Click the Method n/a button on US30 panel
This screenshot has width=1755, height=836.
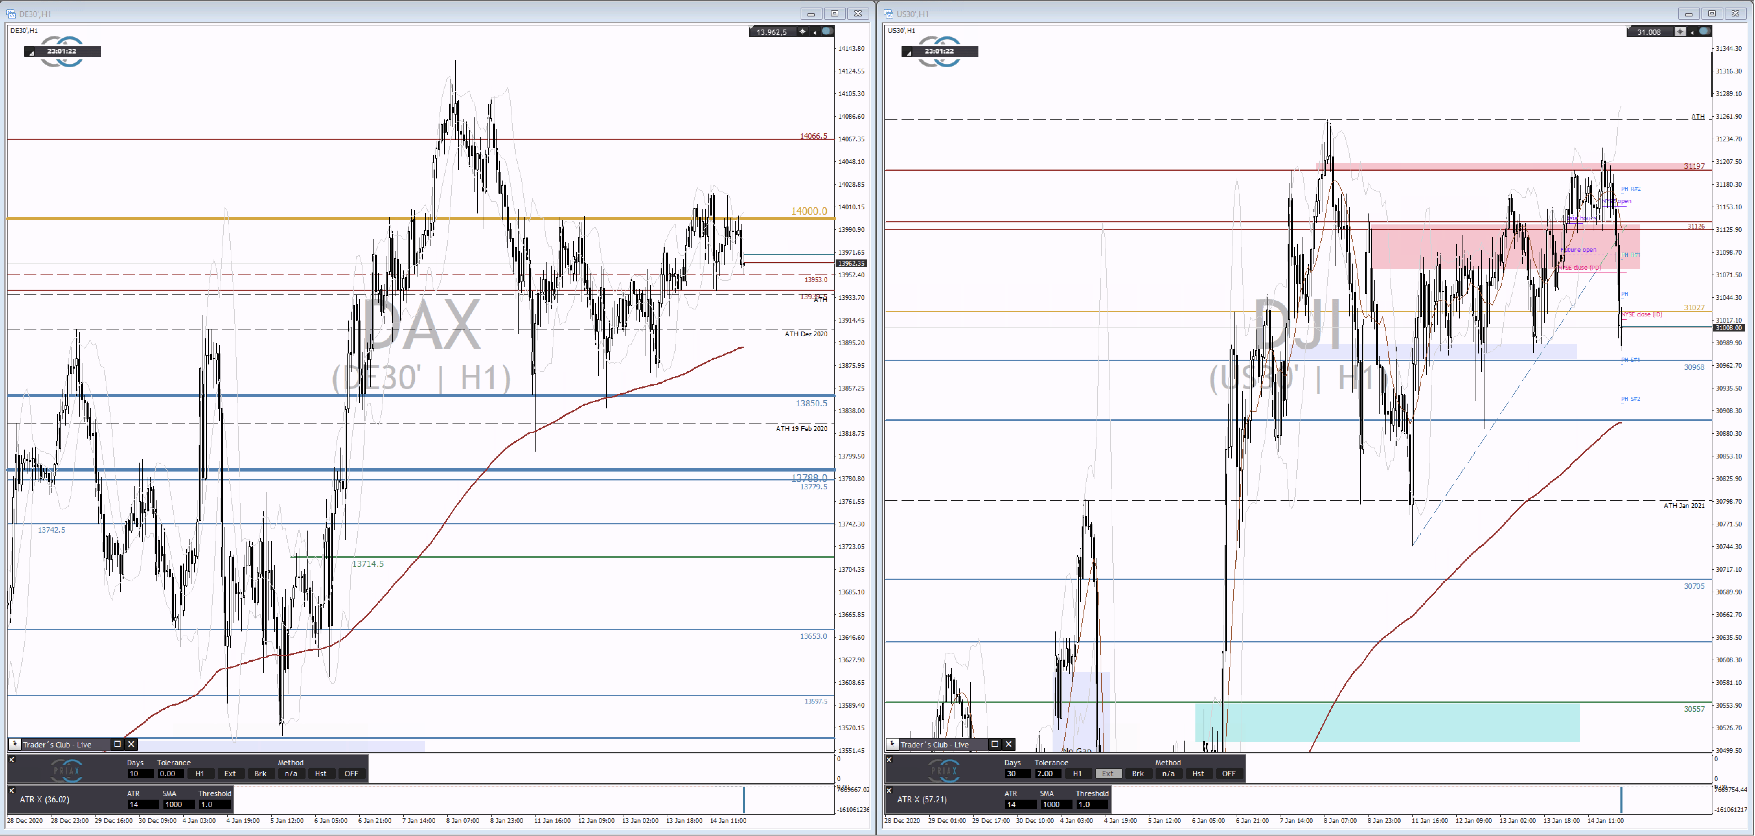pos(1168,773)
